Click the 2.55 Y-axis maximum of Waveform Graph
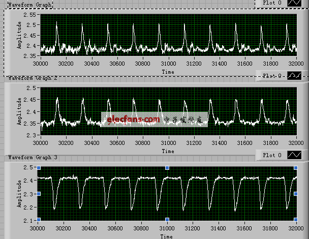This screenshot has width=309, height=239. point(30,15)
